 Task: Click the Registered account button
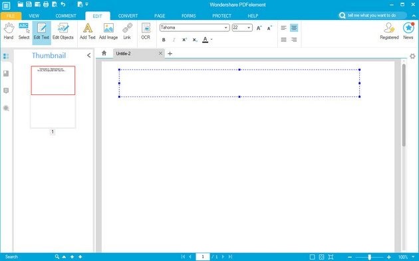click(x=389, y=31)
